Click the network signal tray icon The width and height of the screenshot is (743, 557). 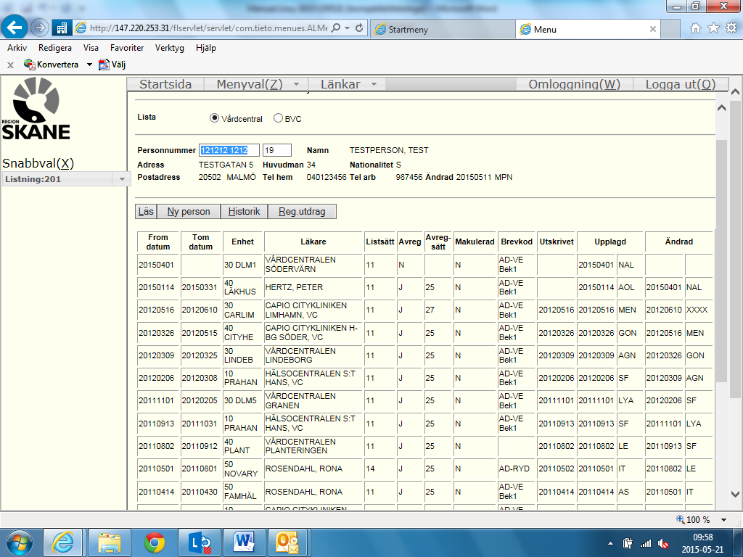pyautogui.click(x=645, y=544)
